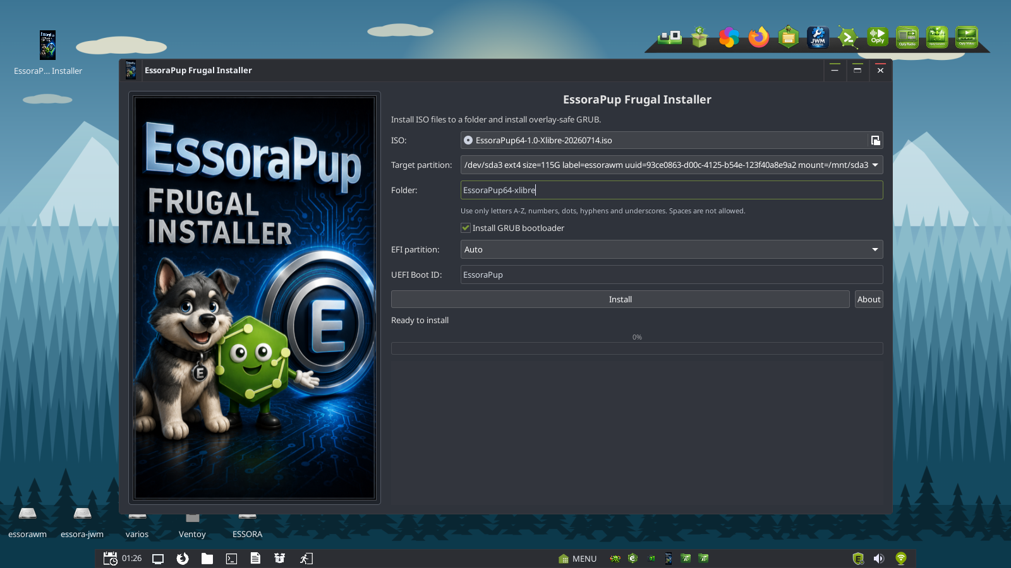Image resolution: width=1011 pixels, height=568 pixels.
Task: Open text editor document icon in taskbar
Action: pos(255,558)
